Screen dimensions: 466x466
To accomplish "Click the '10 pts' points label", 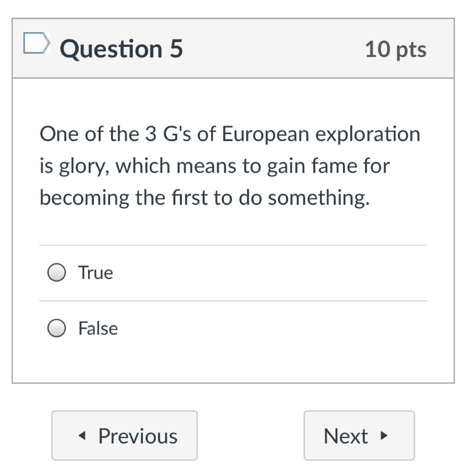I will tap(395, 49).
